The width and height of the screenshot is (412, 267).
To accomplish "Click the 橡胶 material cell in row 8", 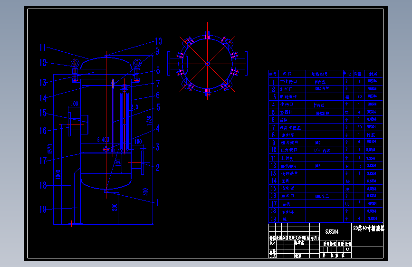I will [x=371, y=135].
